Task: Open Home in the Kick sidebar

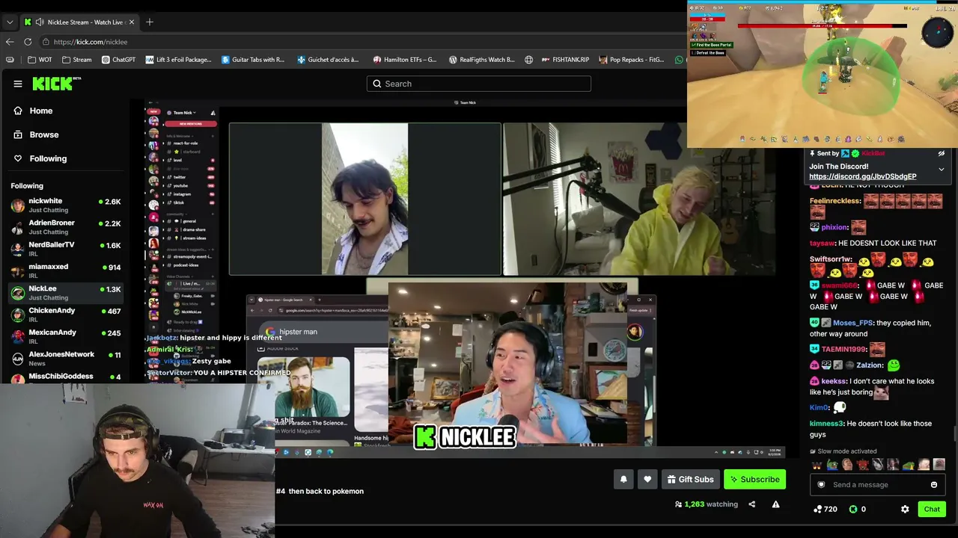Action: 41,111
